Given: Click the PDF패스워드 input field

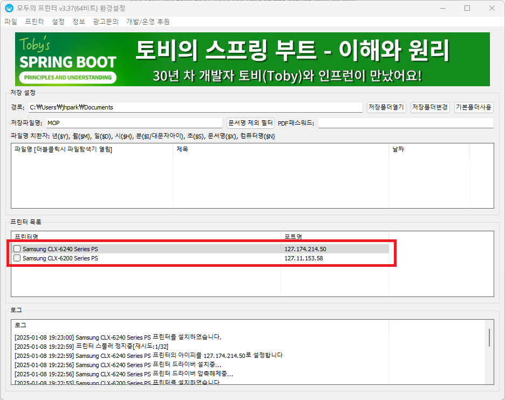Looking at the screenshot, I should (x=406, y=123).
